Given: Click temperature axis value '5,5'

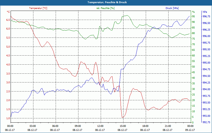Looking at the screenshot, I should (x=8, y=38).
